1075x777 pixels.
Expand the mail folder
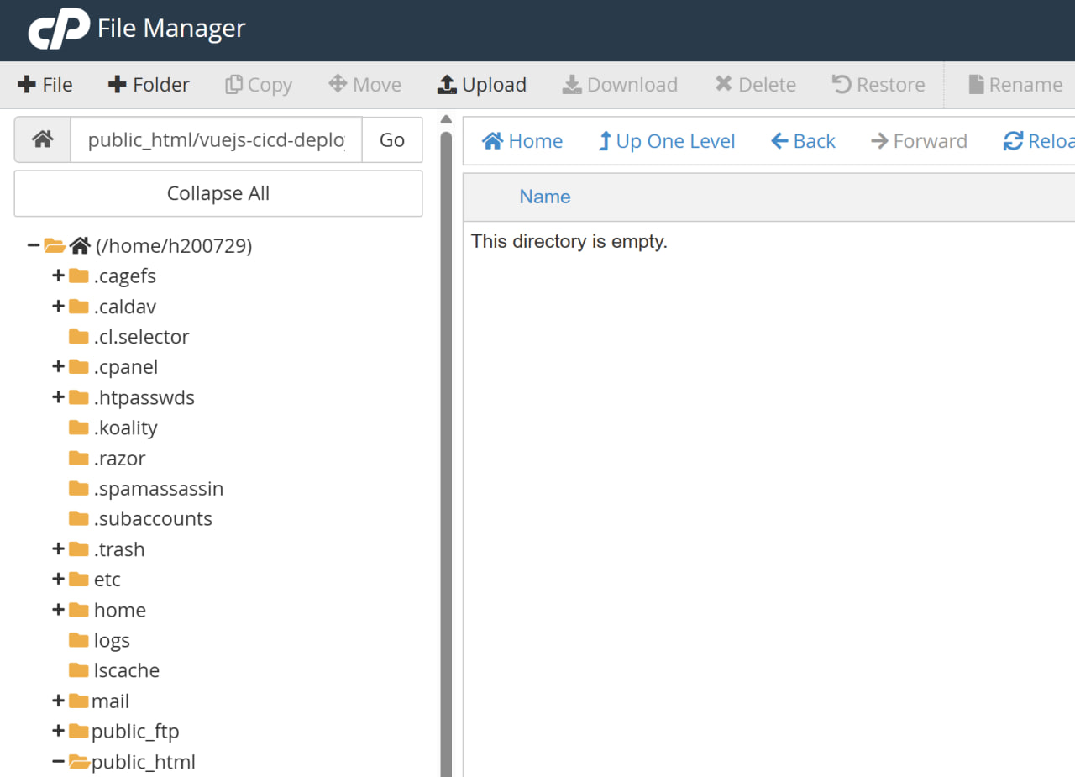(58, 701)
